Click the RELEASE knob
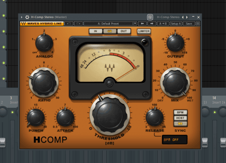Image resolution: width=226 pixels, height=163 pixels. pyautogui.click(x=155, y=117)
